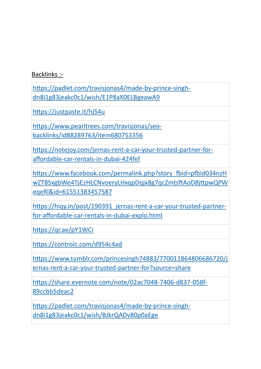Click the facebook link middle line 'wZT8SxgbWe4TsEzHLCNvoery'
The image size is (261, 369).
tap(130, 183)
